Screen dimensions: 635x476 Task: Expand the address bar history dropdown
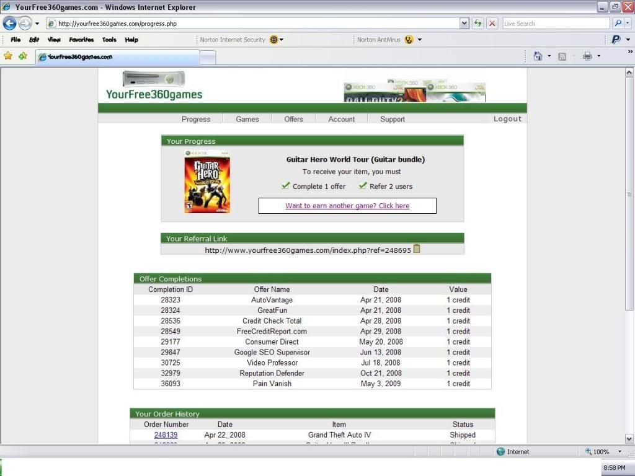(x=464, y=24)
